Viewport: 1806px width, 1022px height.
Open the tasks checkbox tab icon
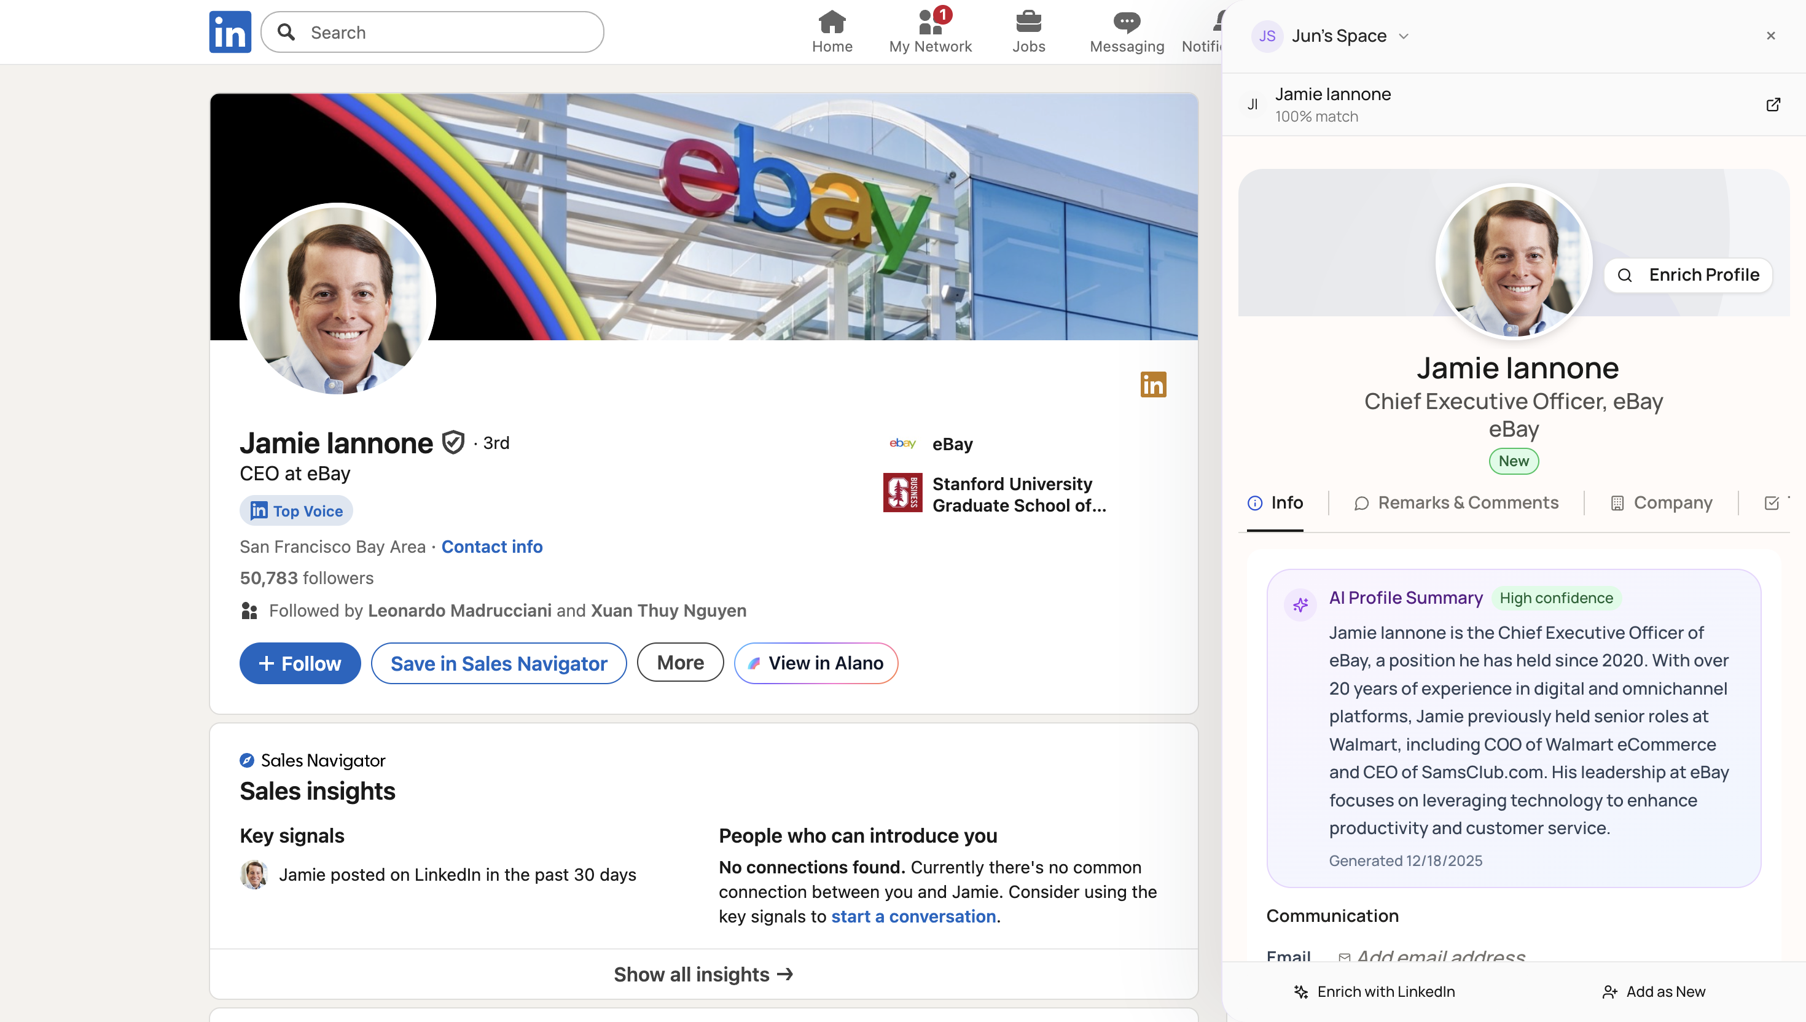click(x=1771, y=502)
